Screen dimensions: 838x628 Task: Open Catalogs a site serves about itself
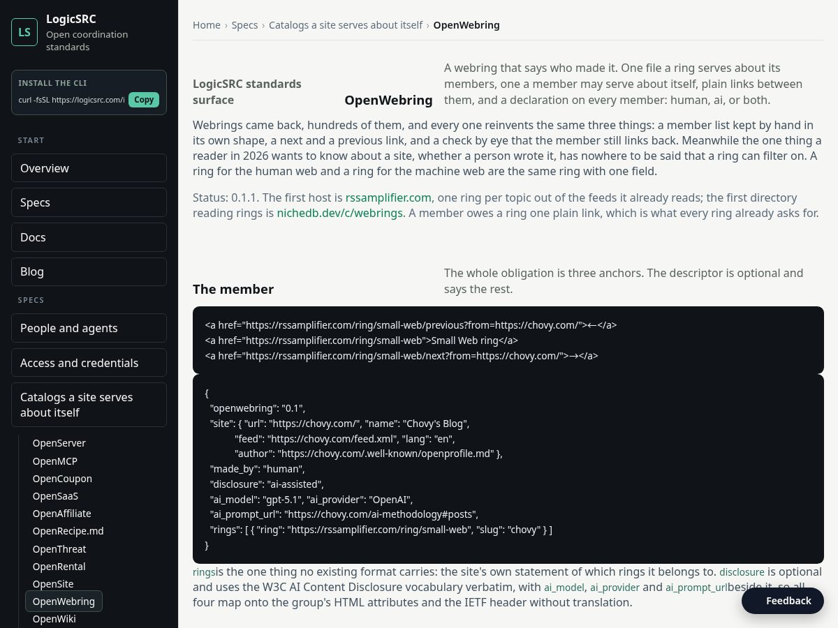point(89,405)
